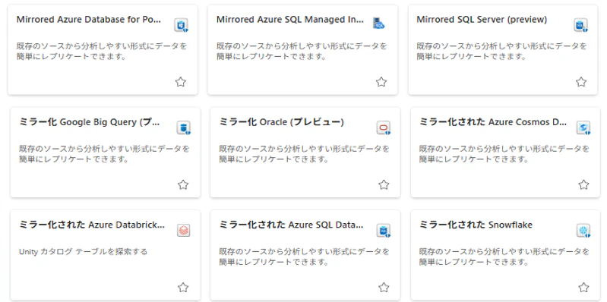Toggle favorite star on ミラー化 Oracle card
The height and width of the screenshot is (302, 607).
pyautogui.click(x=384, y=185)
